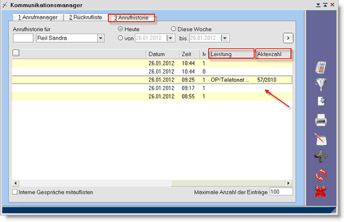Click the collapse arrow in the title bar

318,5
